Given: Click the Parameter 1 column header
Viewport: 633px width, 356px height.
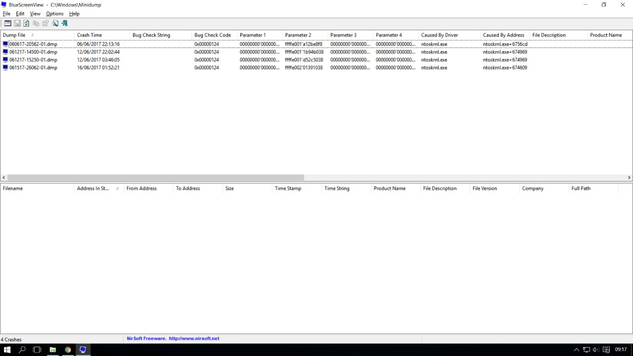Looking at the screenshot, I should [260, 35].
